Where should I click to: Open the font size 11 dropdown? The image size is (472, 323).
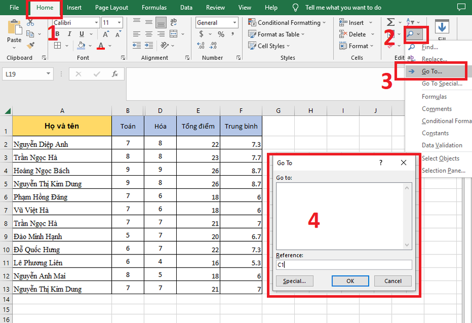pos(120,23)
